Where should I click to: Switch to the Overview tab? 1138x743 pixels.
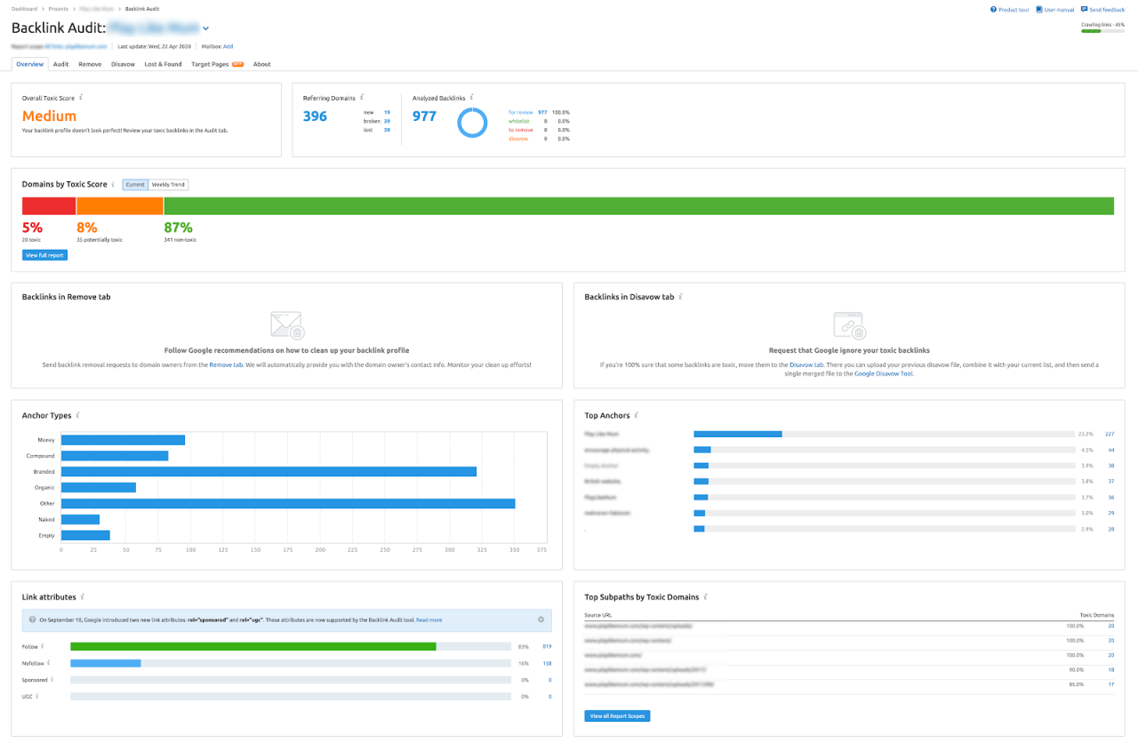click(29, 64)
